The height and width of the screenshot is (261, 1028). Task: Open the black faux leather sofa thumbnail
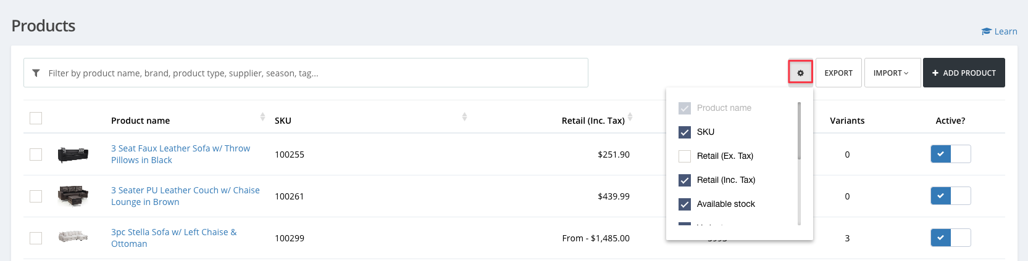tap(73, 155)
